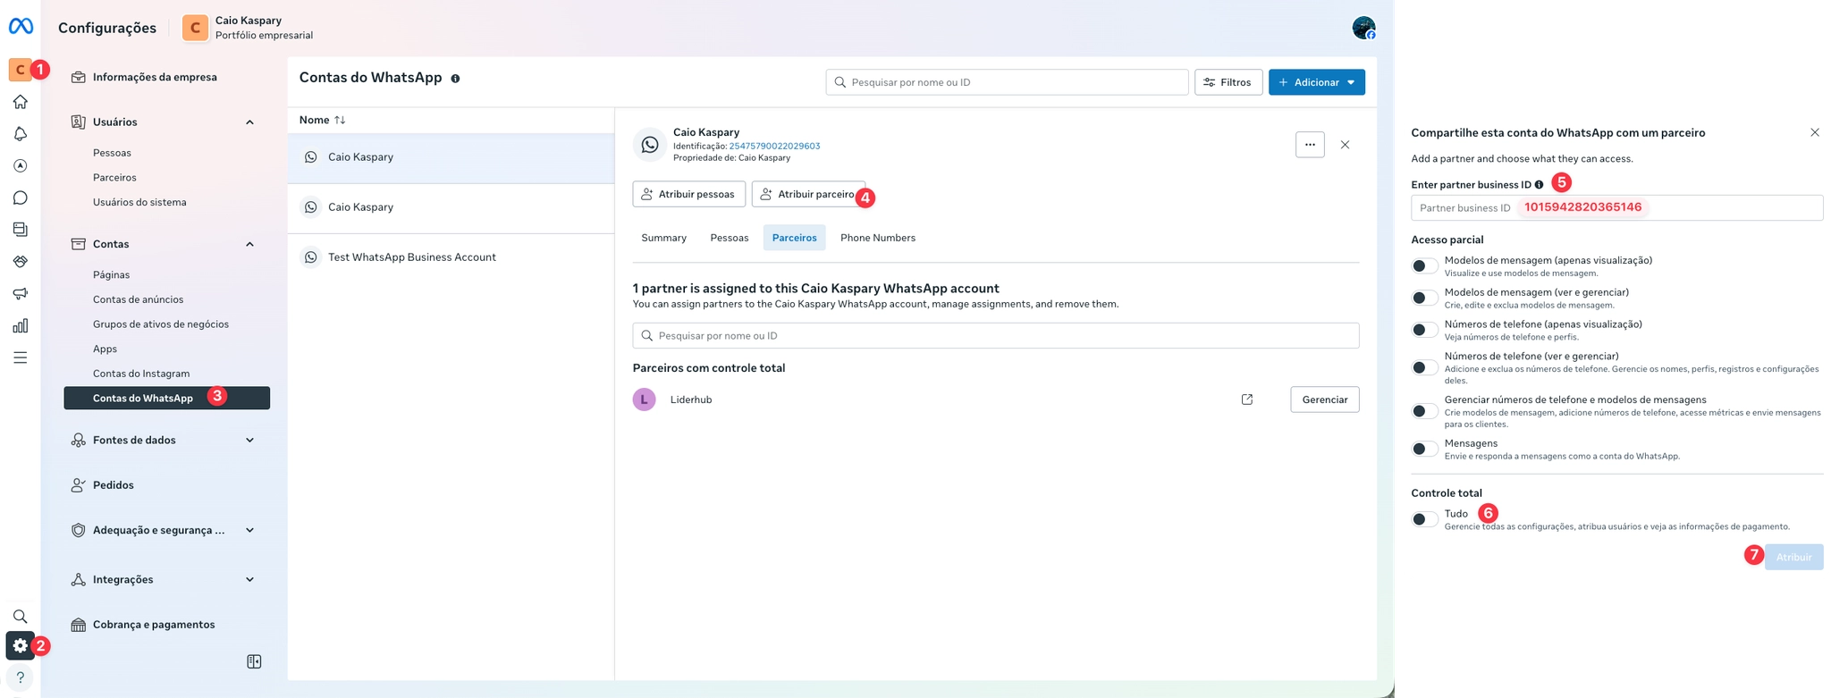Click info icon next to Enter partner business ID
The height and width of the screenshot is (698, 1831).
tap(1539, 185)
